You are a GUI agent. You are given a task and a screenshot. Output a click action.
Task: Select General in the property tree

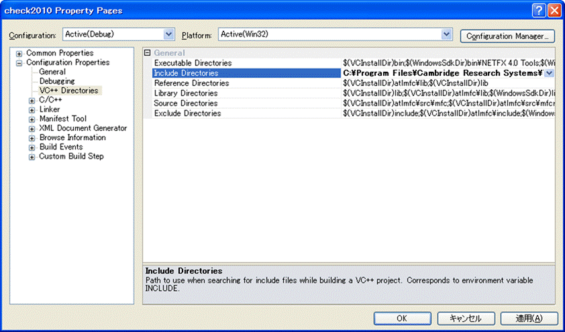coord(52,72)
